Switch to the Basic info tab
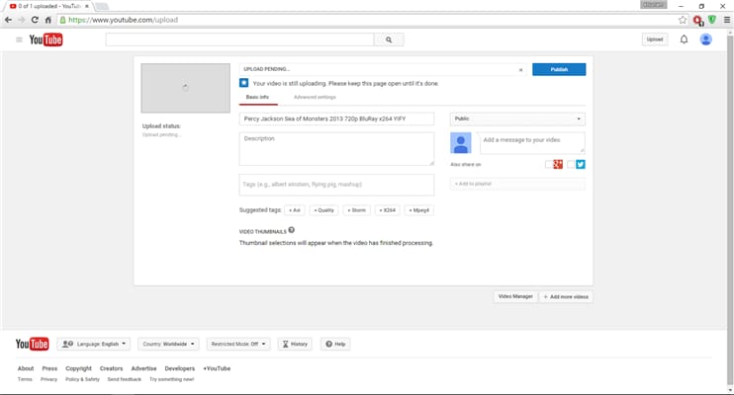 tap(257, 97)
